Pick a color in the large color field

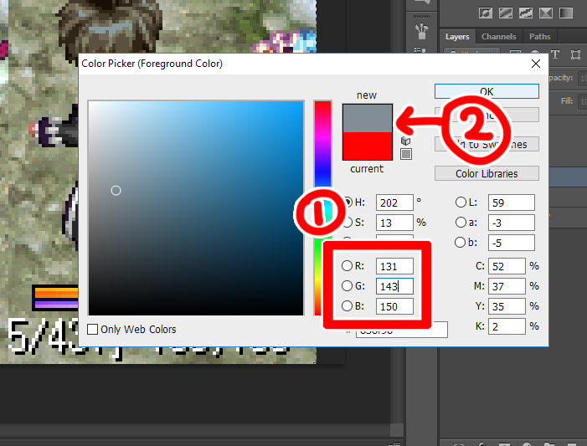[x=196, y=208]
